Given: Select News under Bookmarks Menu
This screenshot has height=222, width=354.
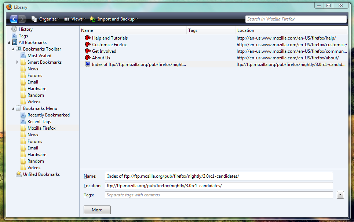Looking at the screenshot, I should 33,135.
